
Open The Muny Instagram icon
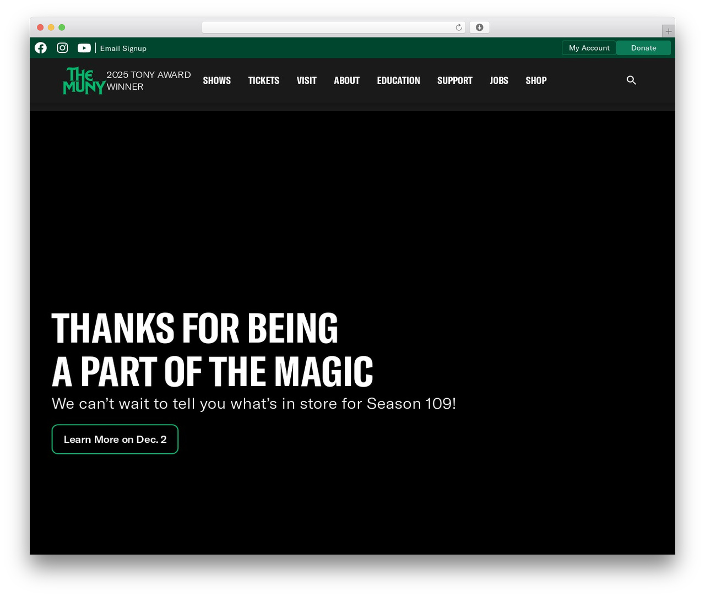point(63,48)
